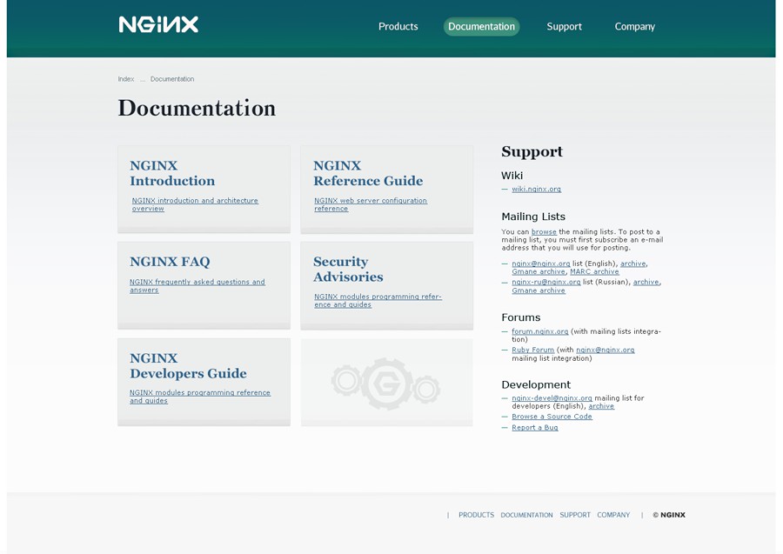The height and width of the screenshot is (554, 783).
Task: Open the NGINX FAQ card title
Action: [170, 262]
